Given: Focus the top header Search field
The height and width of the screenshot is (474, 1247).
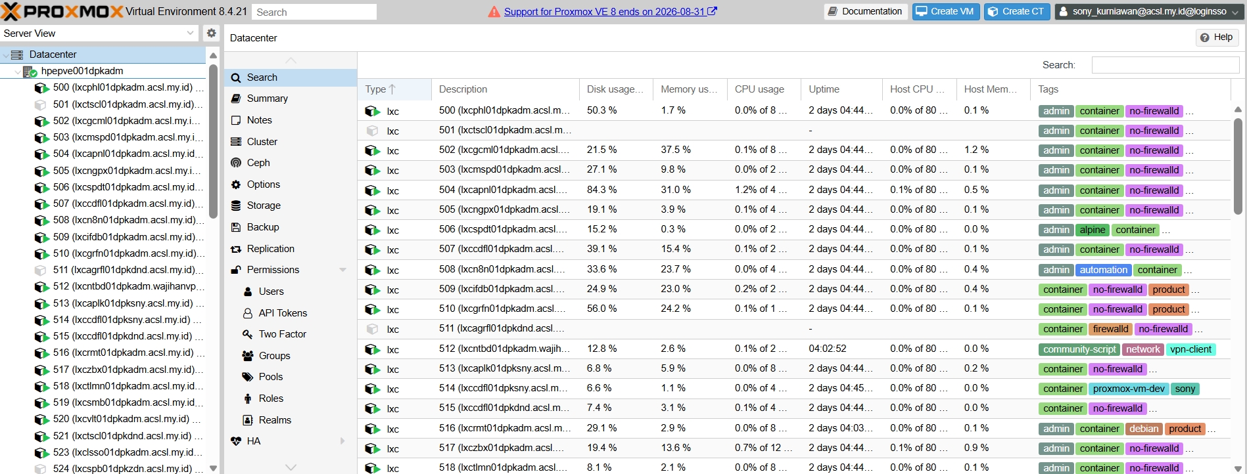Looking at the screenshot, I should 314,12.
